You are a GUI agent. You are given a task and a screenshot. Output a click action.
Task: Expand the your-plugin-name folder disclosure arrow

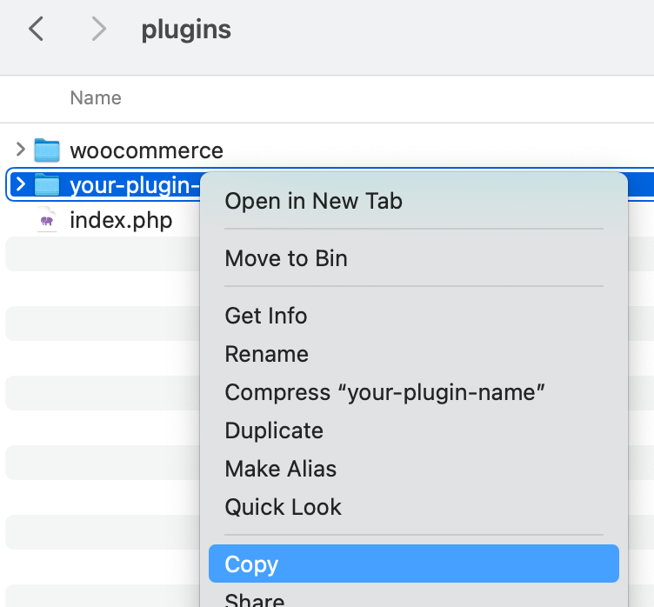click(20, 184)
